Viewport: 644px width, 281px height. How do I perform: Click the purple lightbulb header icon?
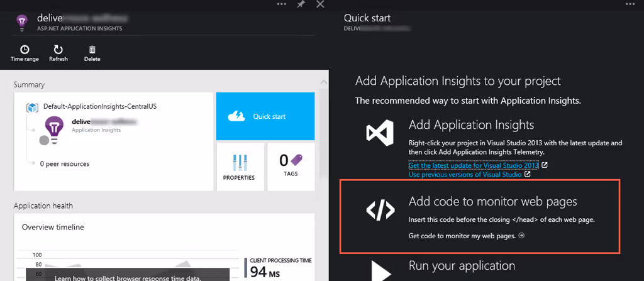pyautogui.click(x=22, y=22)
